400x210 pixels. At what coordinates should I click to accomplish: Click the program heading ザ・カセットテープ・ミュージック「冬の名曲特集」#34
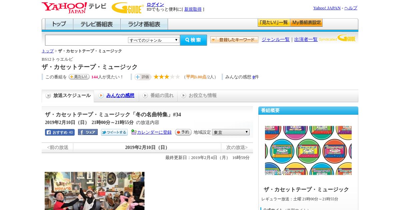(113, 114)
